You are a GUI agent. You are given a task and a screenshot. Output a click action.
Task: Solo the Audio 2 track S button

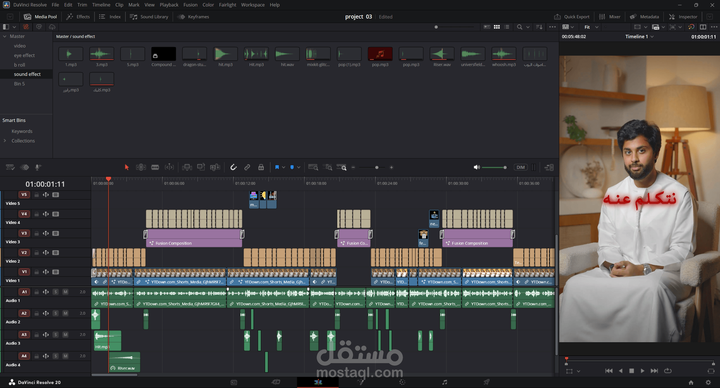click(56, 313)
